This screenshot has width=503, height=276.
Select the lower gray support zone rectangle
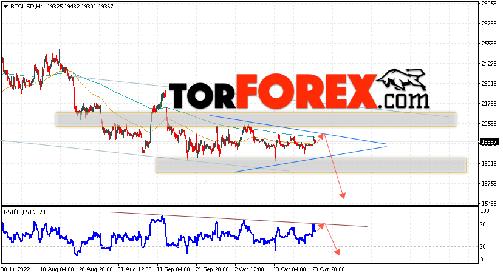(x=311, y=165)
